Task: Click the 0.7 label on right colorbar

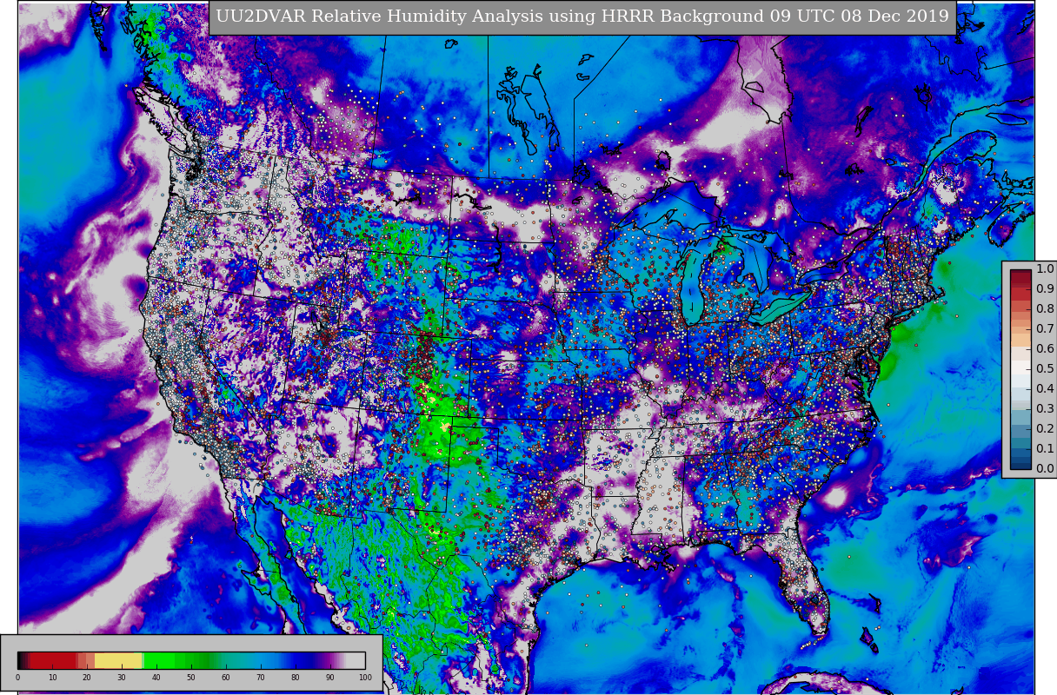Action: click(x=1045, y=329)
